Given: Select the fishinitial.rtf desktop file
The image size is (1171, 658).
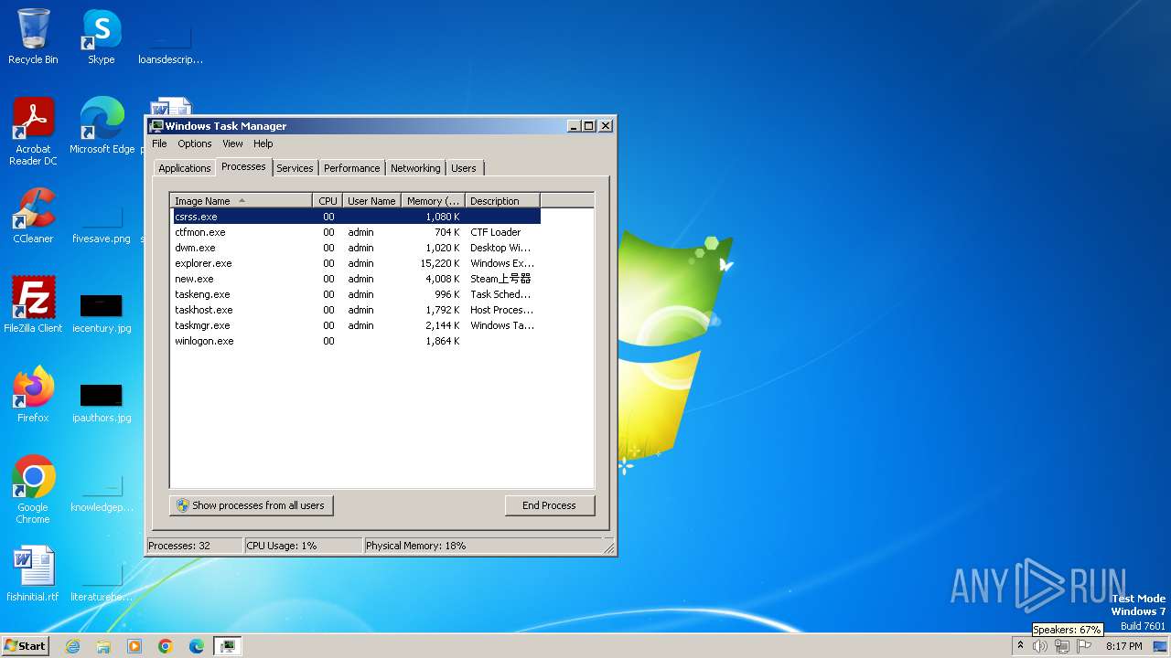Looking at the screenshot, I should pyautogui.click(x=33, y=574).
